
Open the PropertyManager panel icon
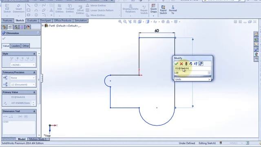[x=10, y=27]
